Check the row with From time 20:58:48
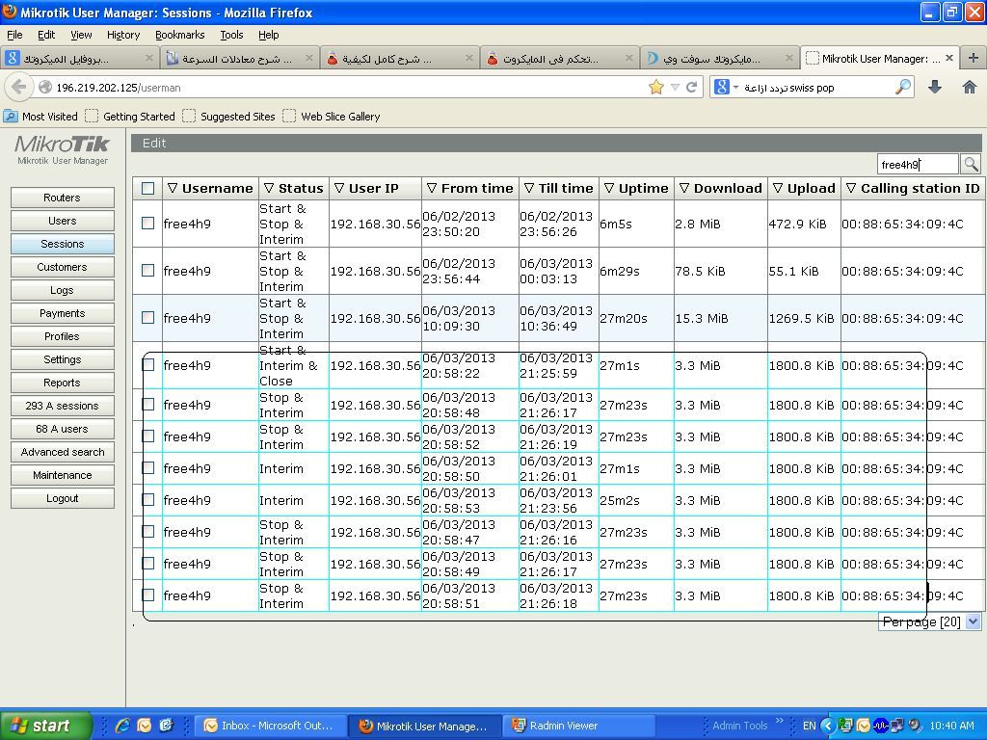The image size is (987, 740). tap(148, 405)
